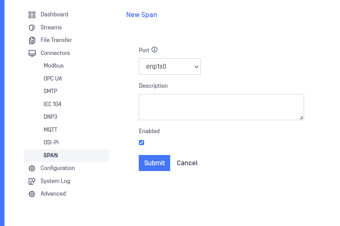Click the Port info icon
Image resolution: width=340 pixels, height=226 pixels.
click(x=154, y=50)
